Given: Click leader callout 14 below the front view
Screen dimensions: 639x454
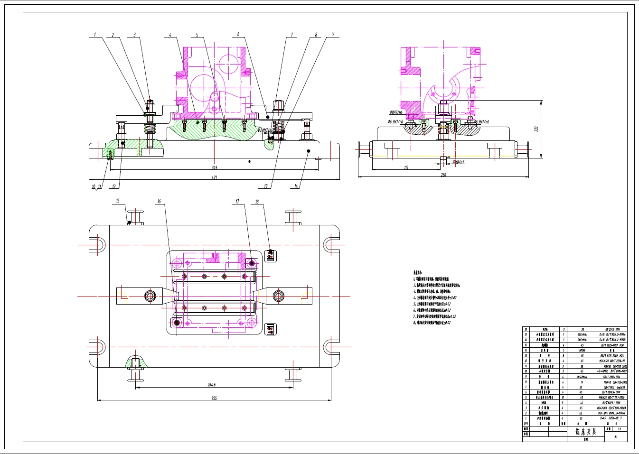Looking at the screenshot, I should click(x=296, y=186).
